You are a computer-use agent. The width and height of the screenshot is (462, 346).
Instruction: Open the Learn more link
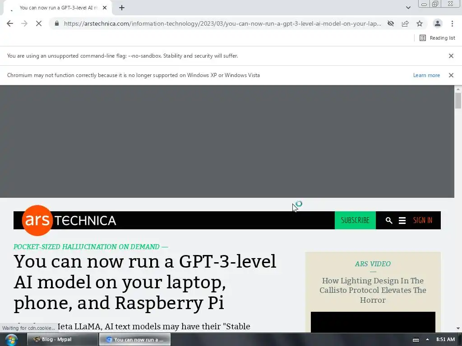(x=426, y=75)
